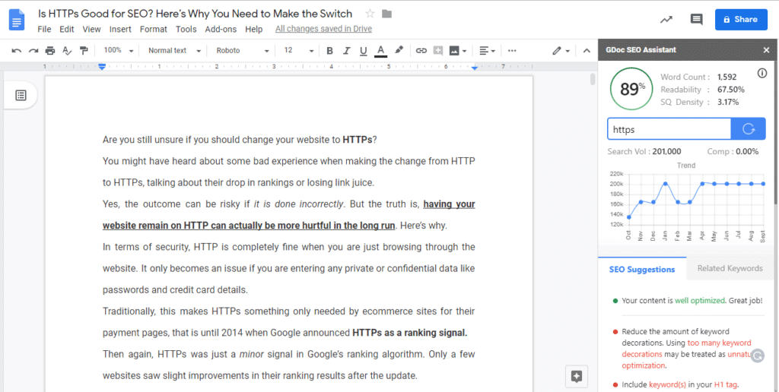Image resolution: width=779 pixels, height=392 pixels.
Task: Choose text color with the A swatch
Action: 380,51
